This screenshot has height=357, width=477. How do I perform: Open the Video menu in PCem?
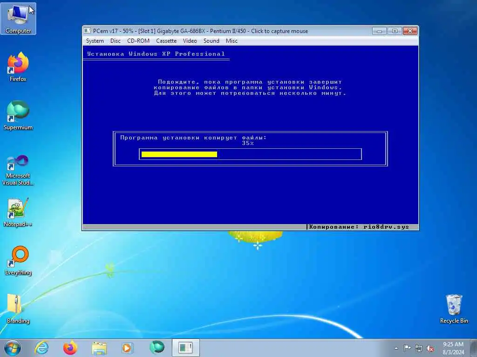click(190, 41)
